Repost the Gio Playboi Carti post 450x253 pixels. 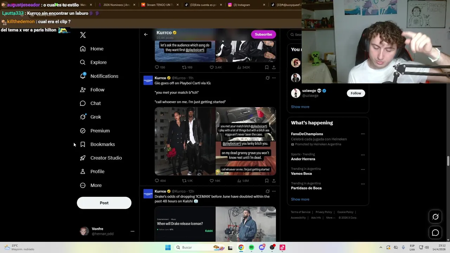coord(184,181)
